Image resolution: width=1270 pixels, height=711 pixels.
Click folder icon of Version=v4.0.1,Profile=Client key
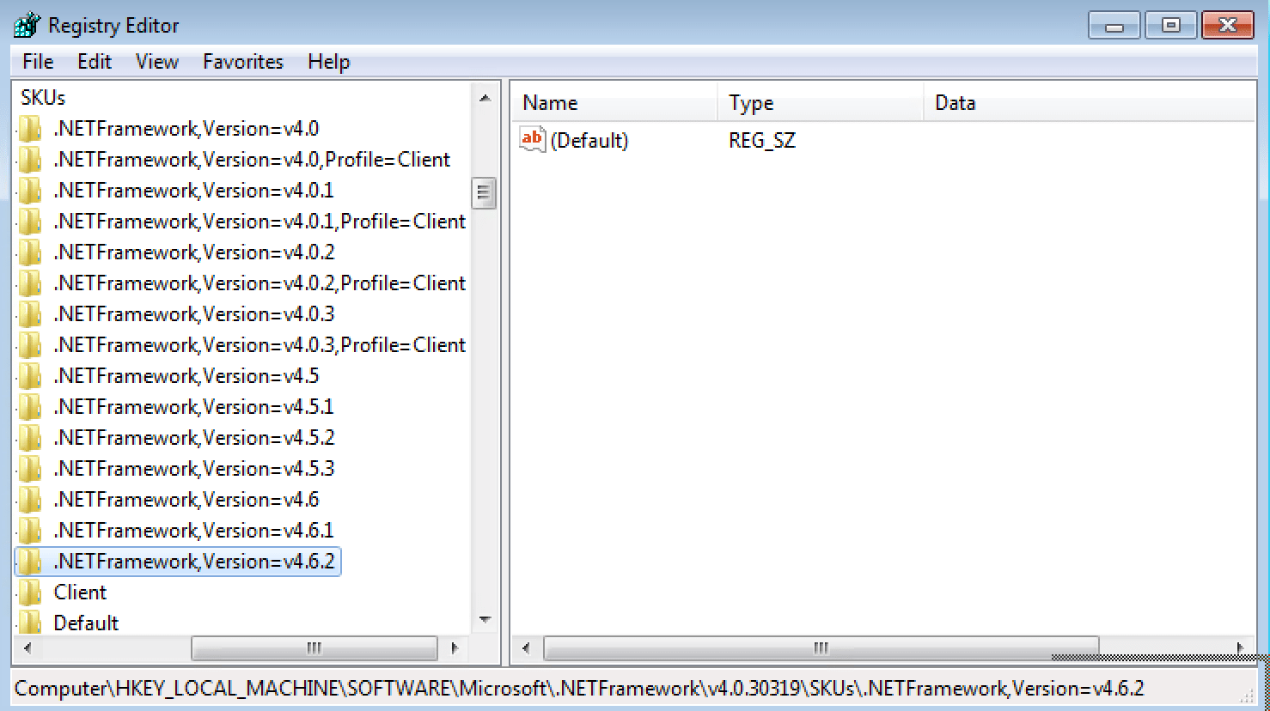29,222
